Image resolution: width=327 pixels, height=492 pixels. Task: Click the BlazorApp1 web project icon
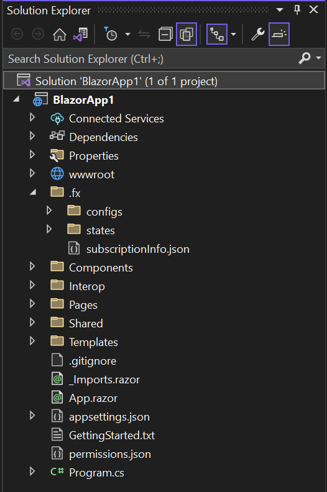(x=40, y=99)
